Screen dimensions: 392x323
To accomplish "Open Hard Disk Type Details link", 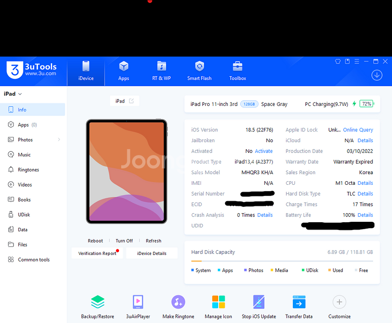I will [365, 194].
